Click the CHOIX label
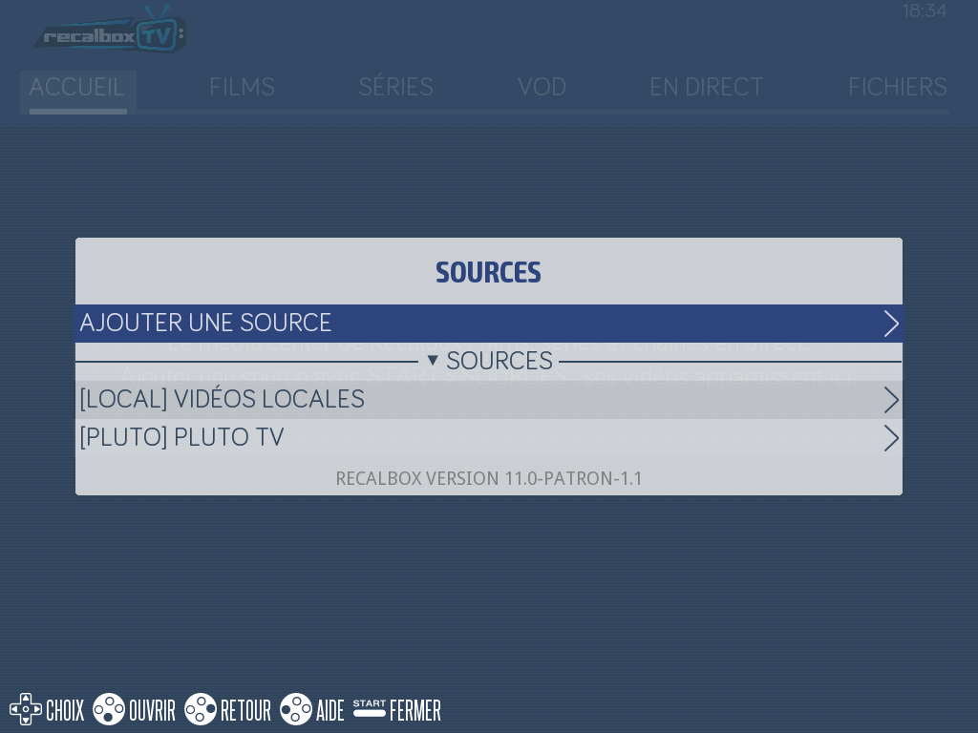 (x=65, y=710)
